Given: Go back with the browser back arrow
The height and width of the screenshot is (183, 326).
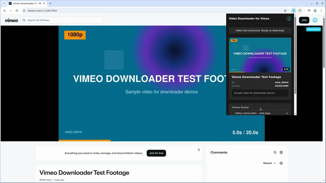Looking at the screenshot, I should 5,11.
